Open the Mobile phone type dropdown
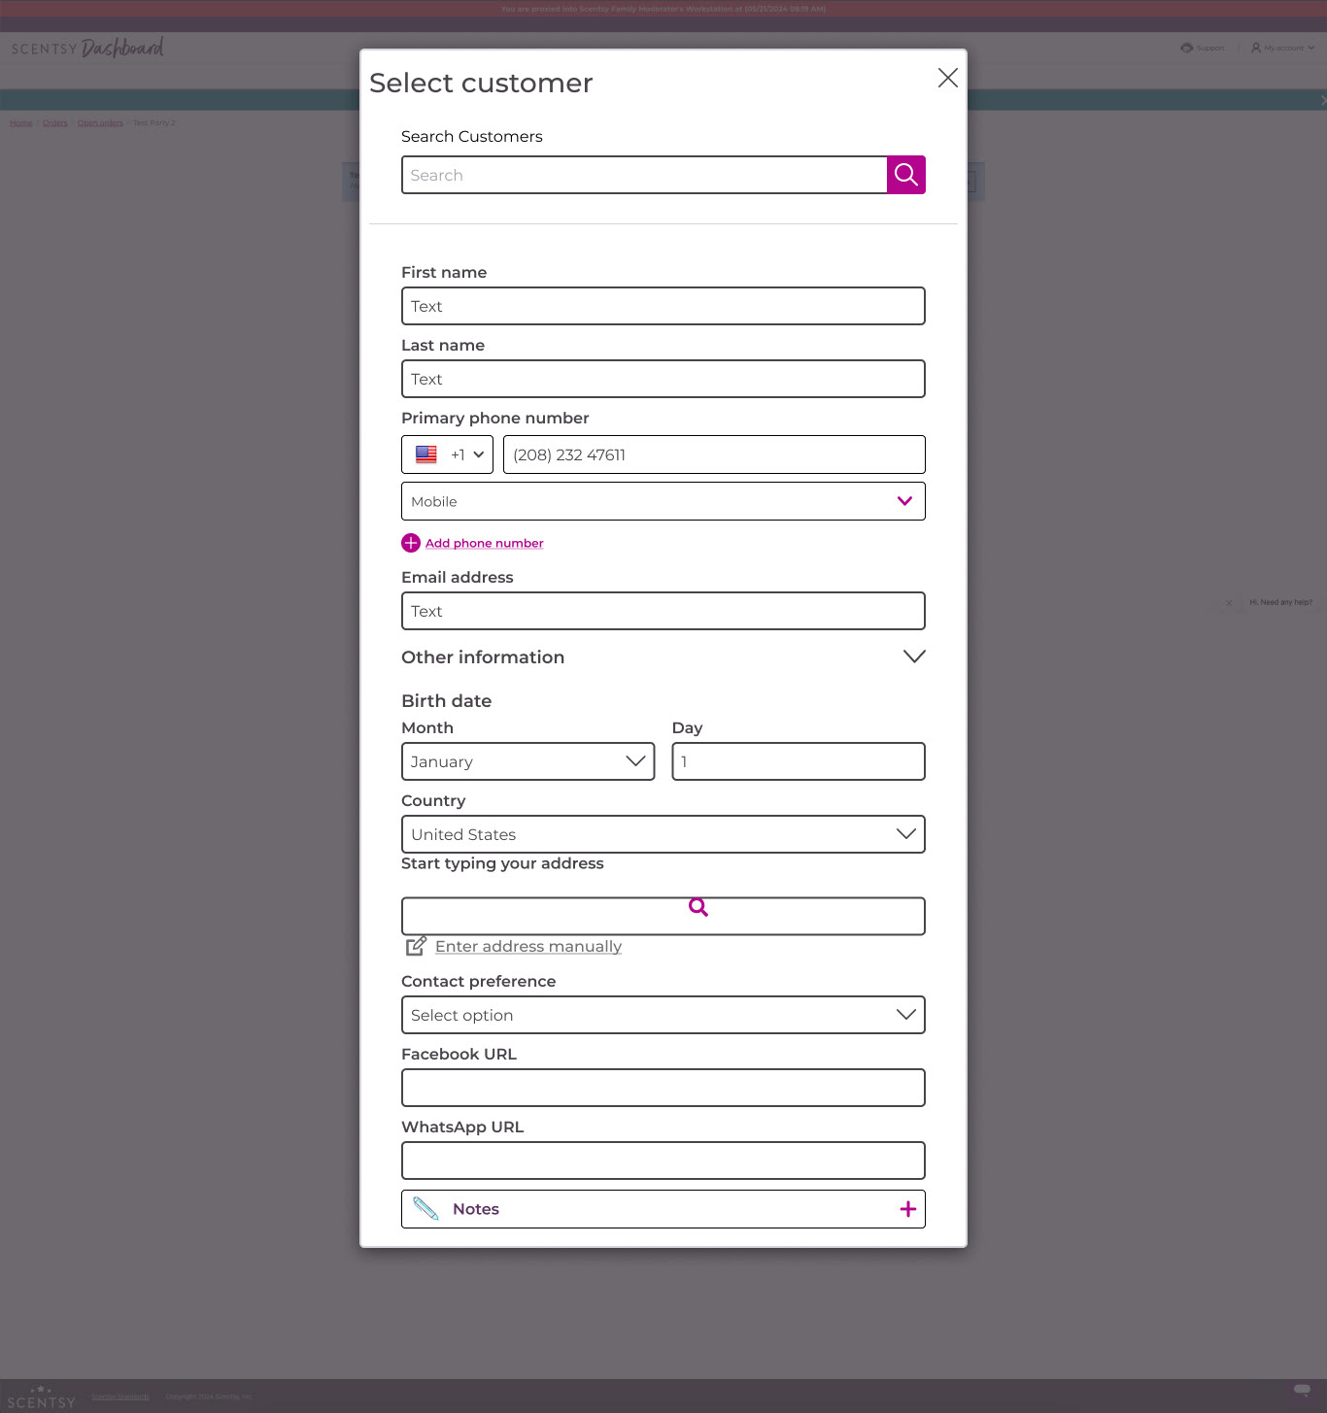Viewport: 1327px width, 1413px height. click(x=663, y=501)
